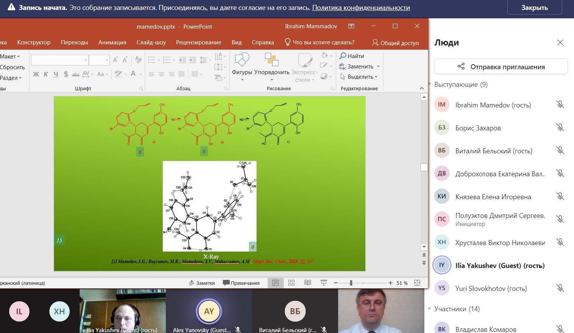Fit slide to current window icon
The width and height of the screenshot is (574, 333).
tap(417, 283)
